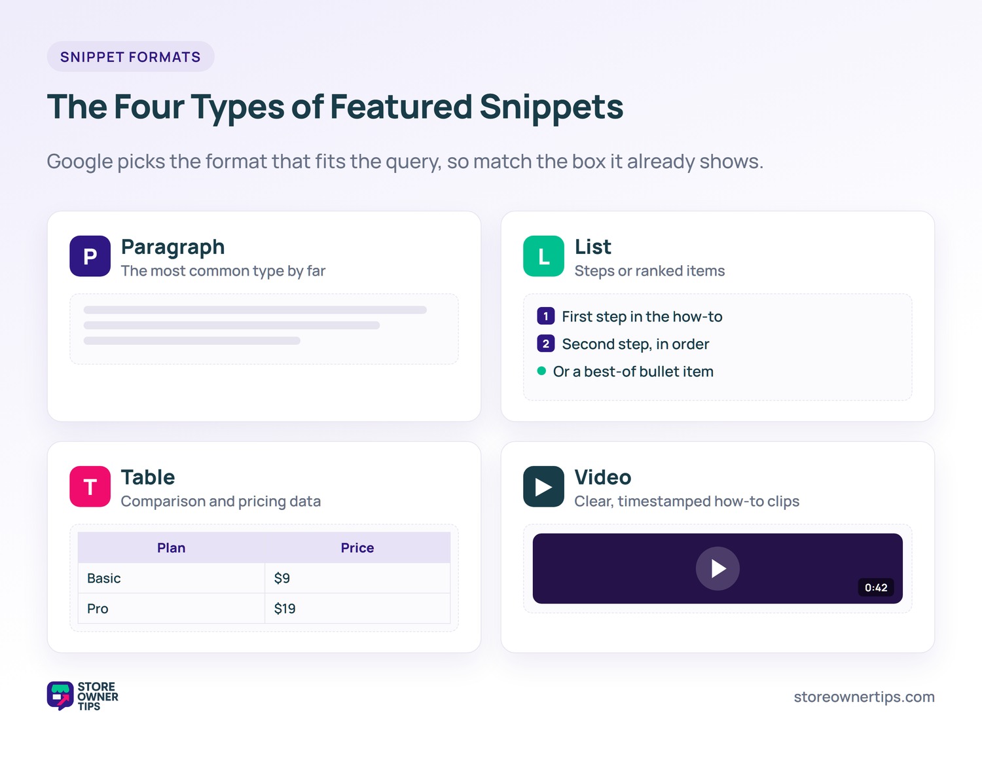Click the dark video thumbnail

pos(718,568)
